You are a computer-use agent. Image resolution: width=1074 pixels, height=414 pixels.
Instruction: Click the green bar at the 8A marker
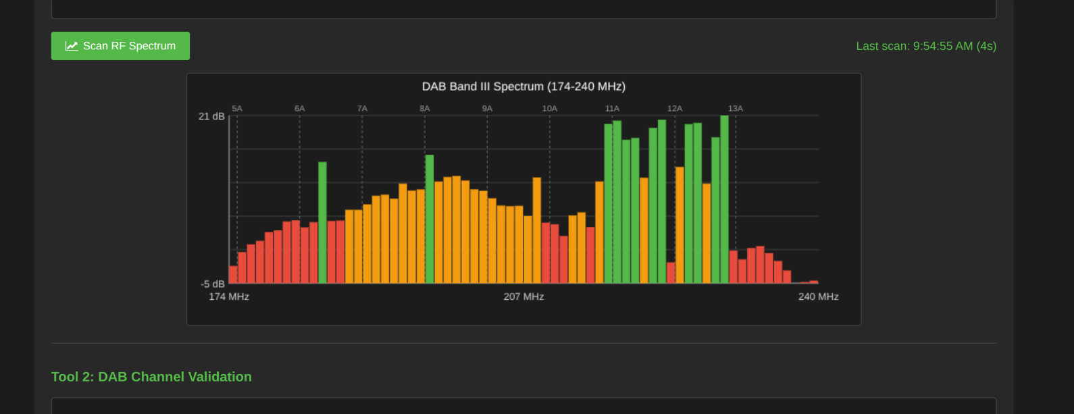click(430, 219)
